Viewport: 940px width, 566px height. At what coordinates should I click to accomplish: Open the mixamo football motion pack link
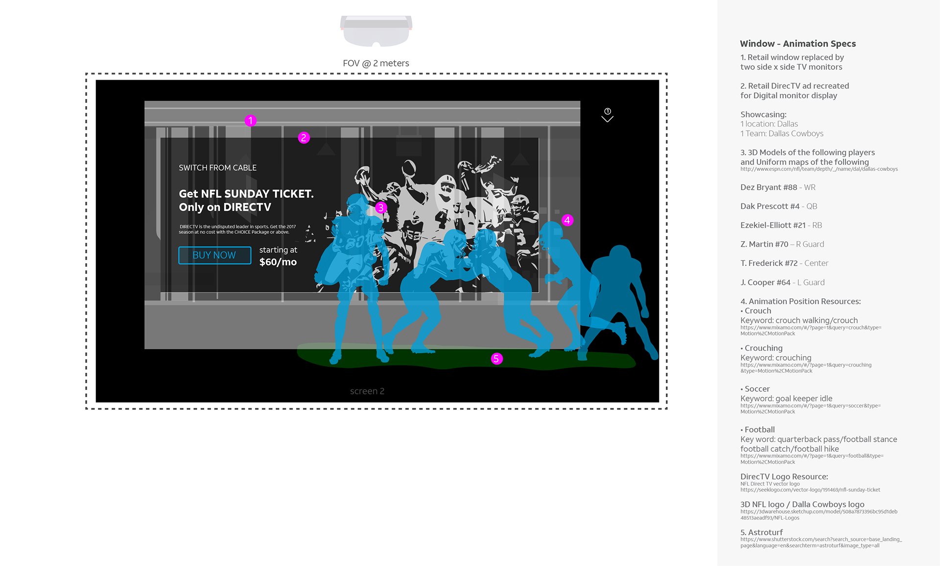[812, 459]
